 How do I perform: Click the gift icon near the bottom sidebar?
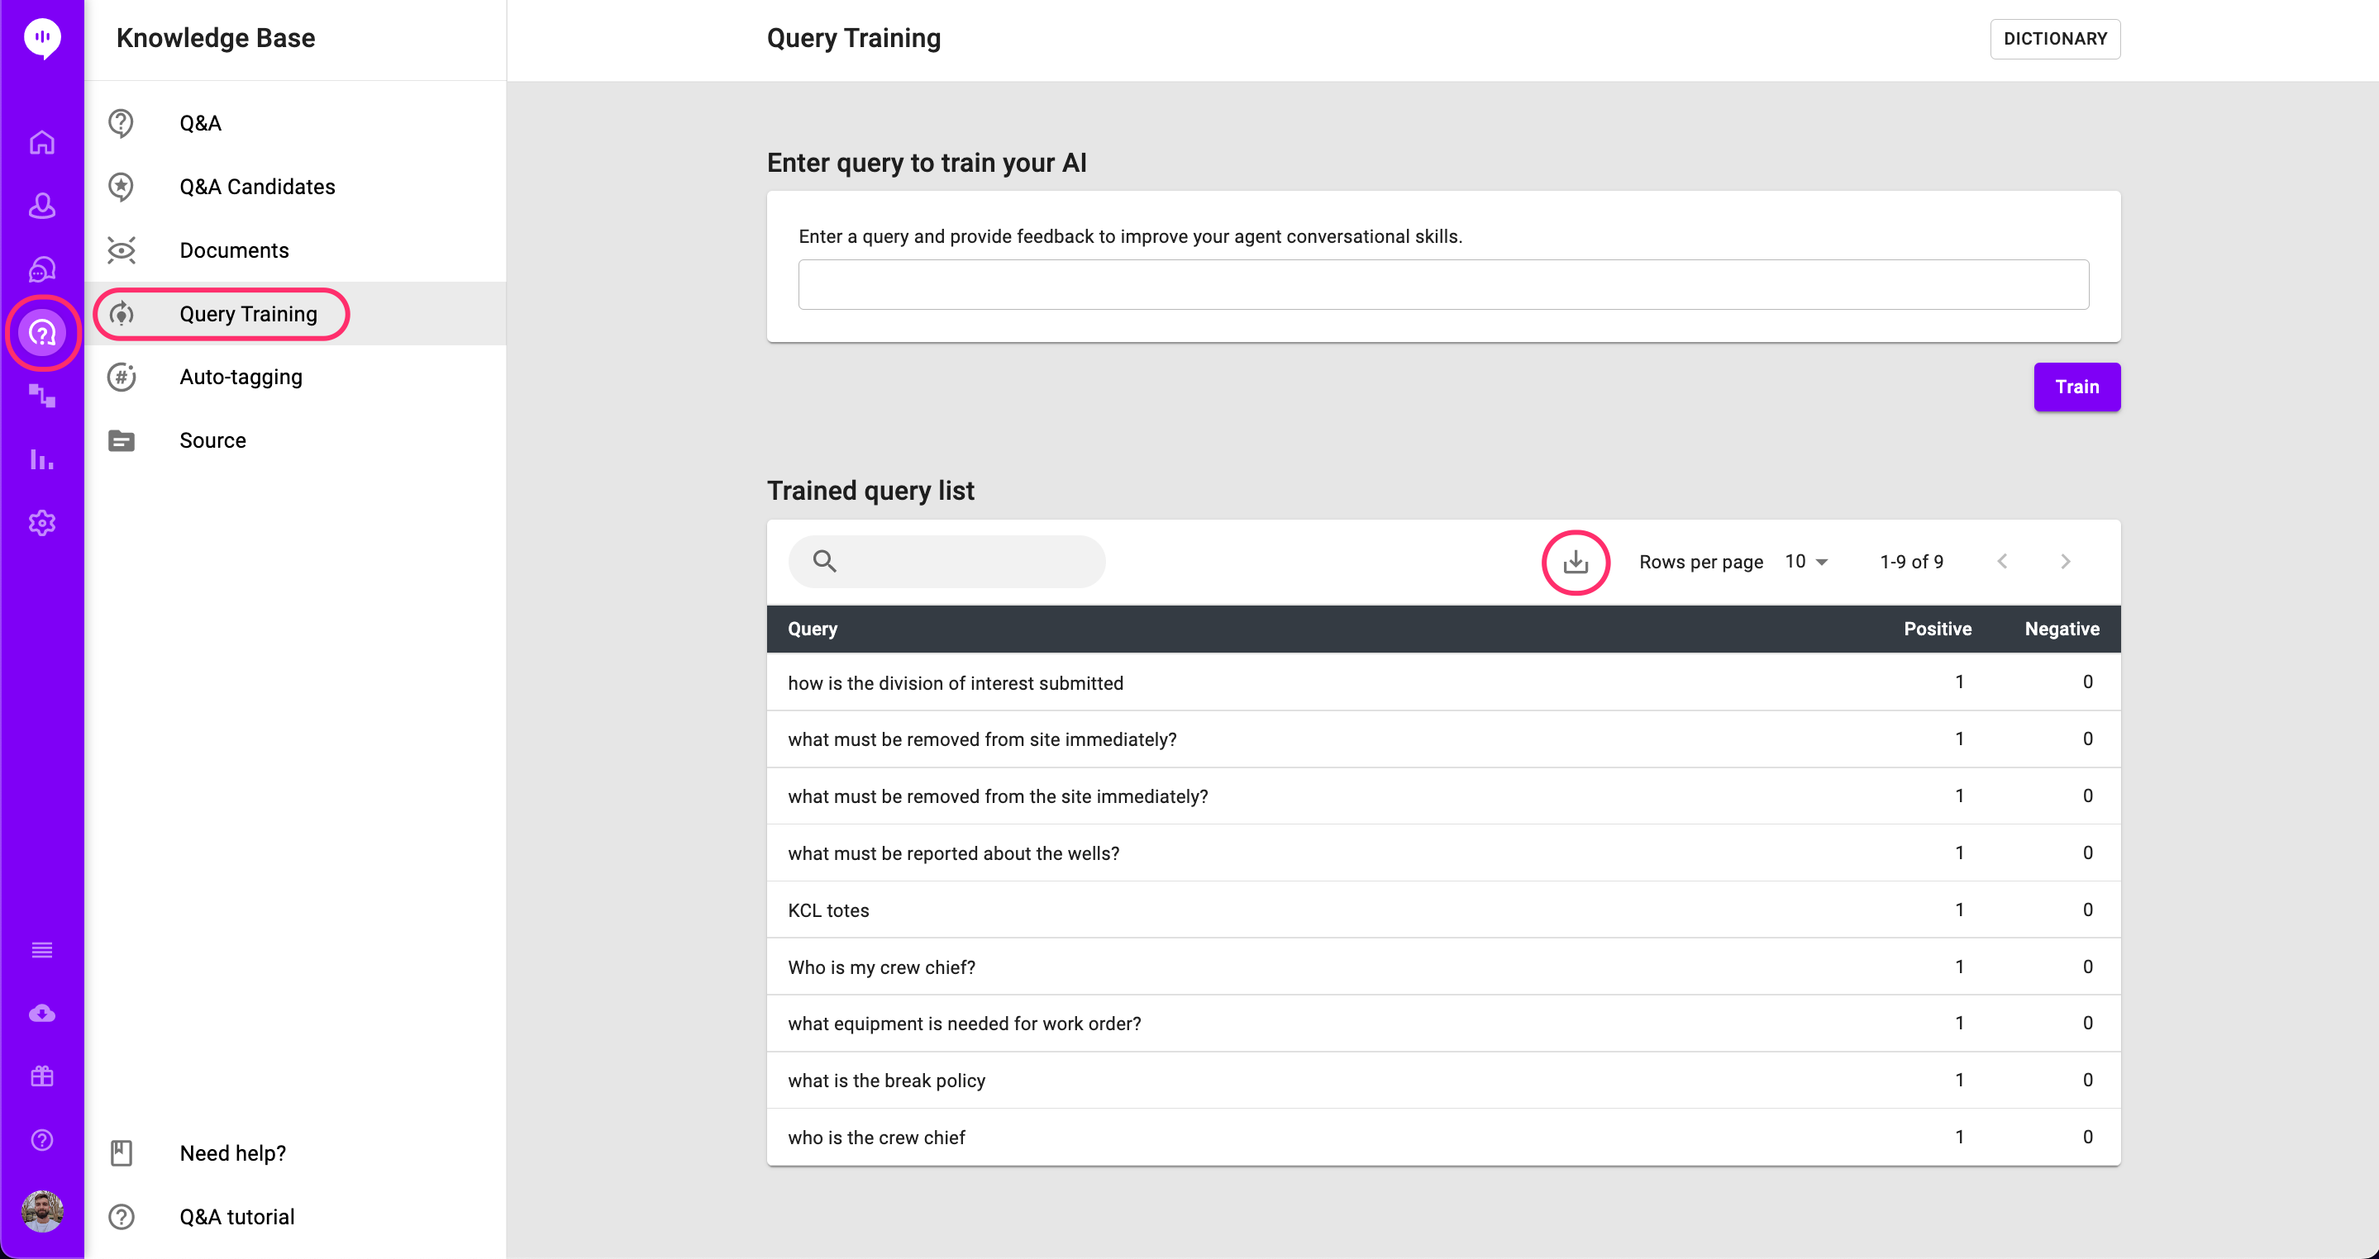click(x=41, y=1076)
